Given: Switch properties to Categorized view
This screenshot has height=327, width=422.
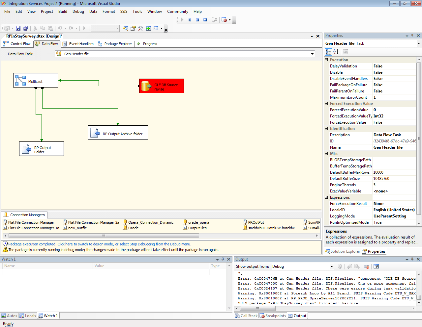Looking at the screenshot, I should 328,52.
